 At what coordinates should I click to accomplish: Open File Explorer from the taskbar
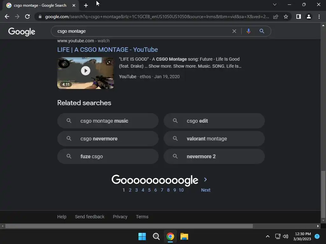184,236
